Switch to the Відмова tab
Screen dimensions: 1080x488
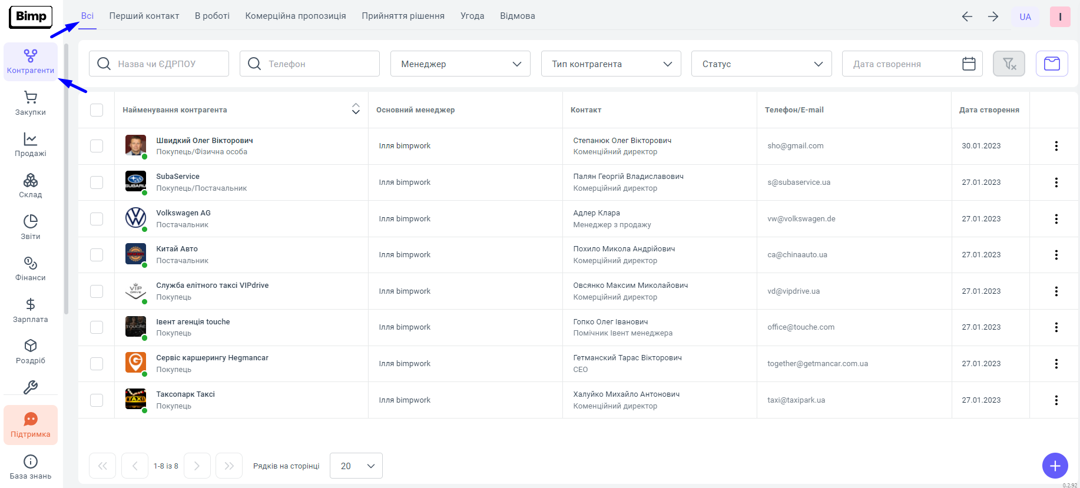tap(517, 16)
